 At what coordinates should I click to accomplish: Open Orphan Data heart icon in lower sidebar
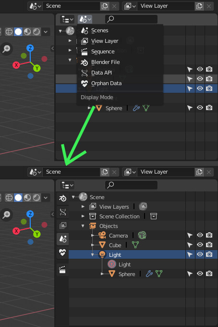[63, 252]
